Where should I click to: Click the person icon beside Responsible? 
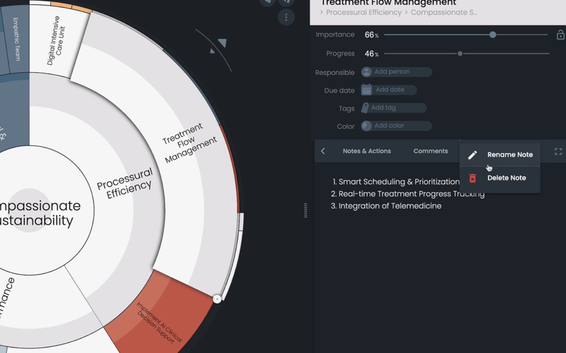point(366,72)
